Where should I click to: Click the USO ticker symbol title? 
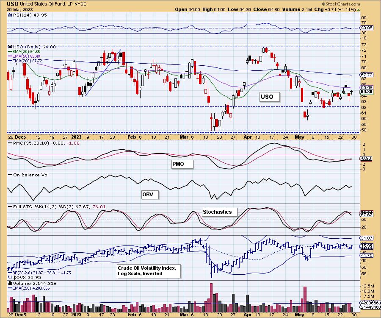tap(12, 4)
